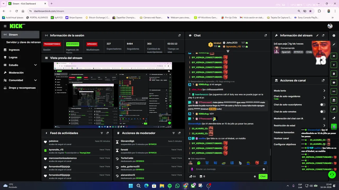Expand the Estudio sidebar menu

click(35, 65)
